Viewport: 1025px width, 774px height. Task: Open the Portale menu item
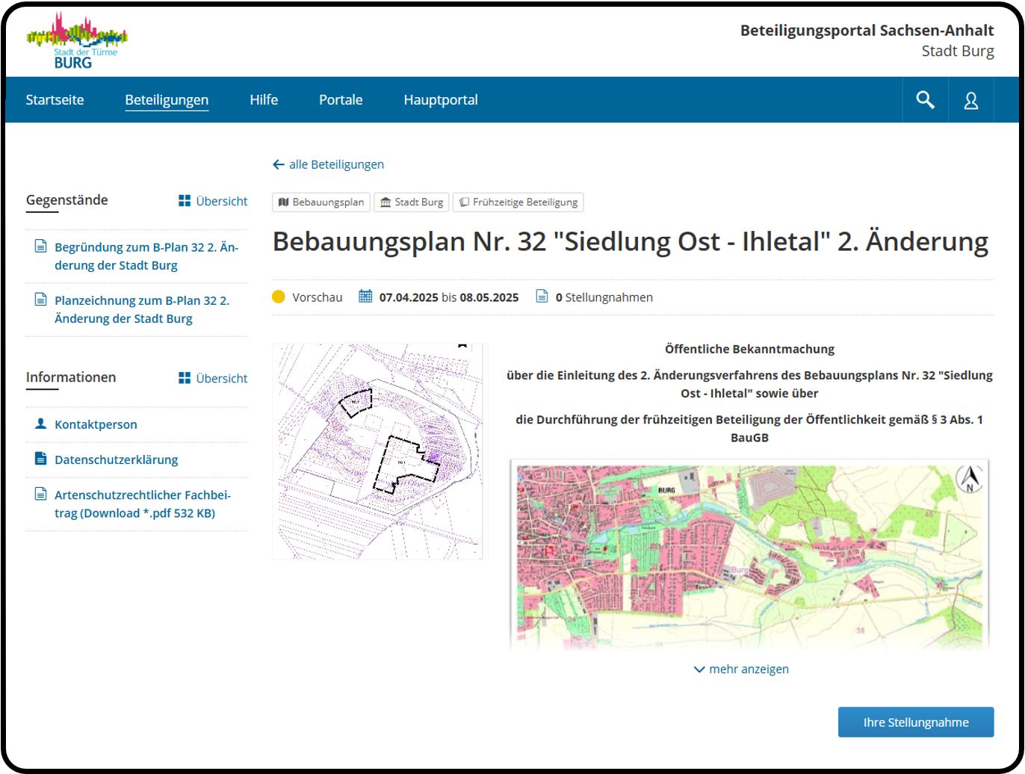341,99
